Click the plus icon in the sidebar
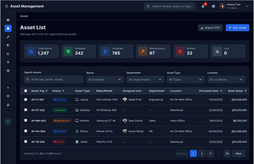 click(x=8, y=88)
